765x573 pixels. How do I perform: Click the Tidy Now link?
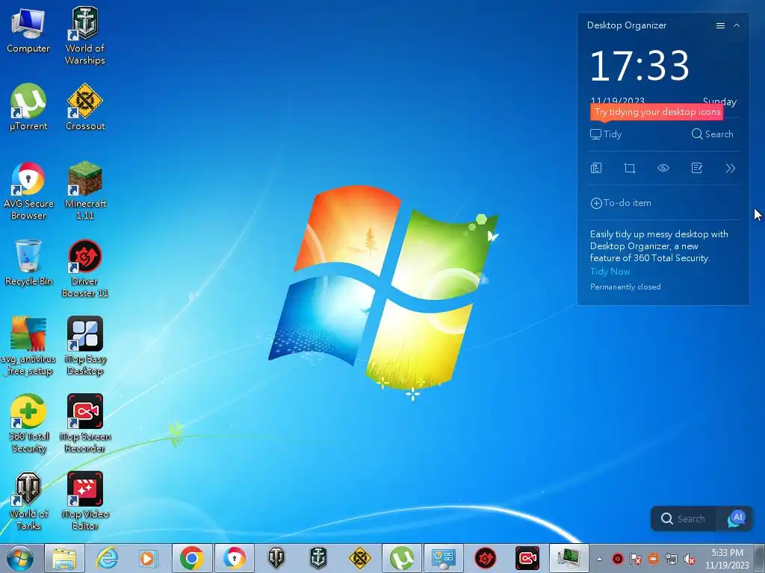point(610,272)
